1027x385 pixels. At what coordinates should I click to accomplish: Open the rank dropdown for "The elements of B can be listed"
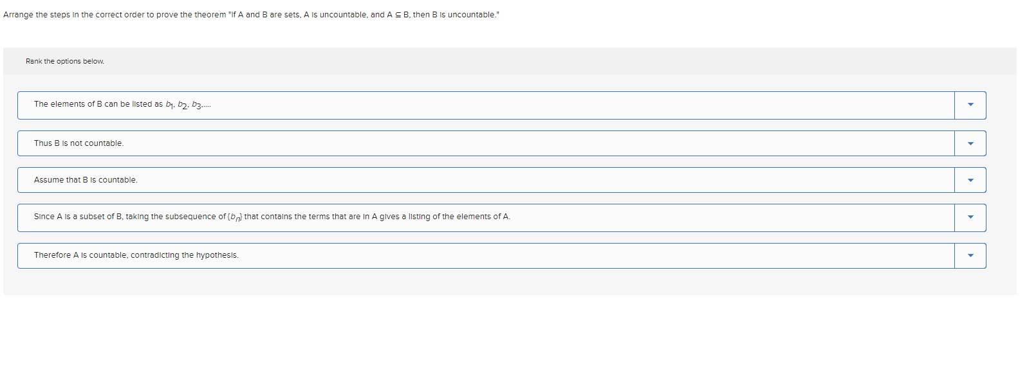tap(969, 105)
